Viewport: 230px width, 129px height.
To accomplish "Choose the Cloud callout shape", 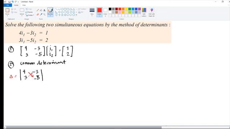I will pyautogui.click(x=74, y=15).
